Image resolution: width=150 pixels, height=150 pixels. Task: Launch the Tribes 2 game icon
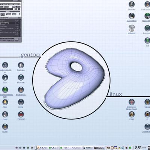tap(147, 102)
